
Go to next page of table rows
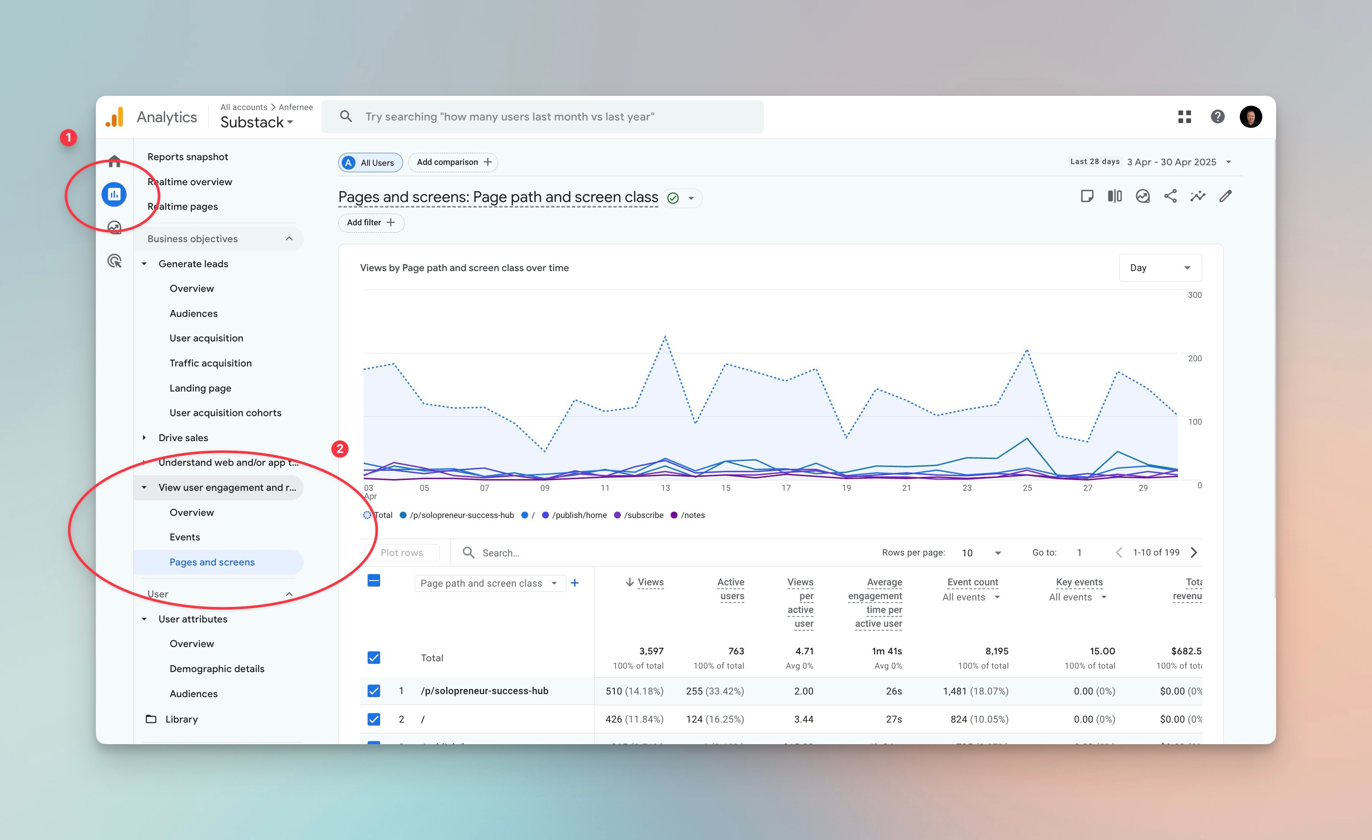[1194, 553]
